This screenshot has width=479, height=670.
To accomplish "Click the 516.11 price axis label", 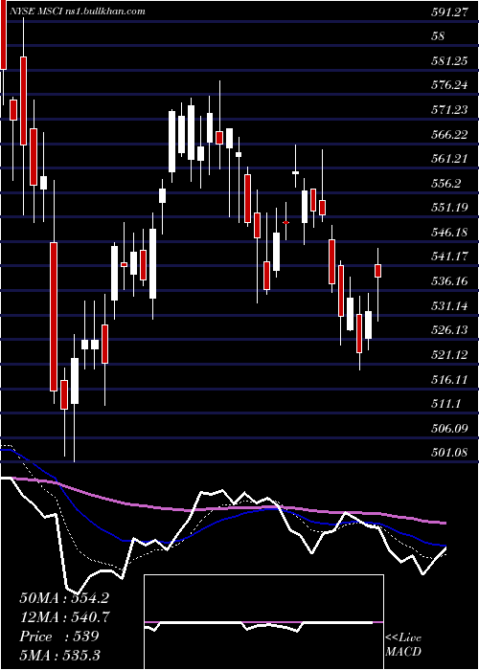I will point(449,379).
